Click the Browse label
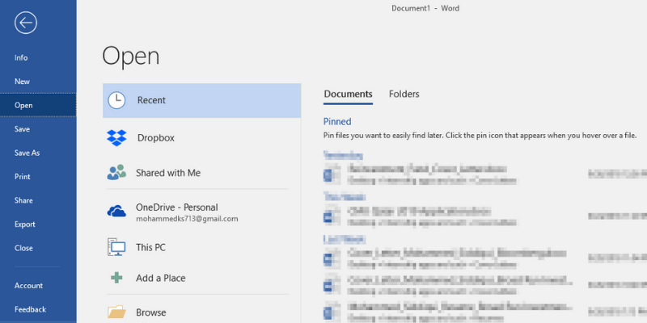The width and height of the screenshot is (647, 323). pyautogui.click(x=151, y=313)
